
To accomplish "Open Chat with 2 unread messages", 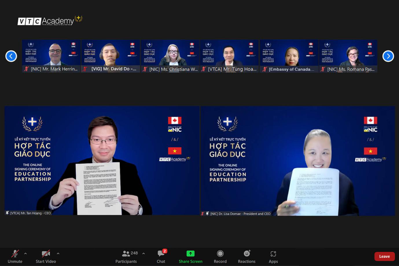I will 161,256.
